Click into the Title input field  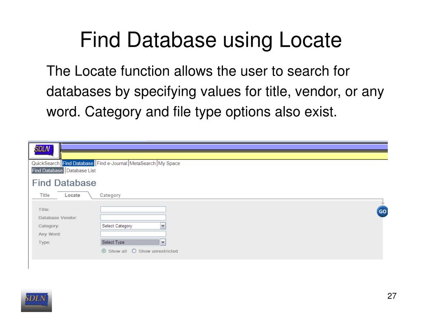(133, 209)
